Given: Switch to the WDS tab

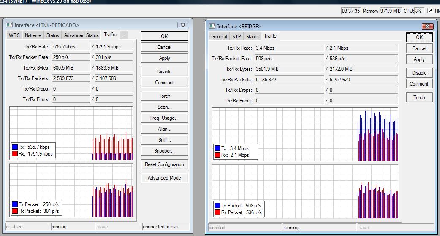Looking at the screenshot, I should 14,35.
